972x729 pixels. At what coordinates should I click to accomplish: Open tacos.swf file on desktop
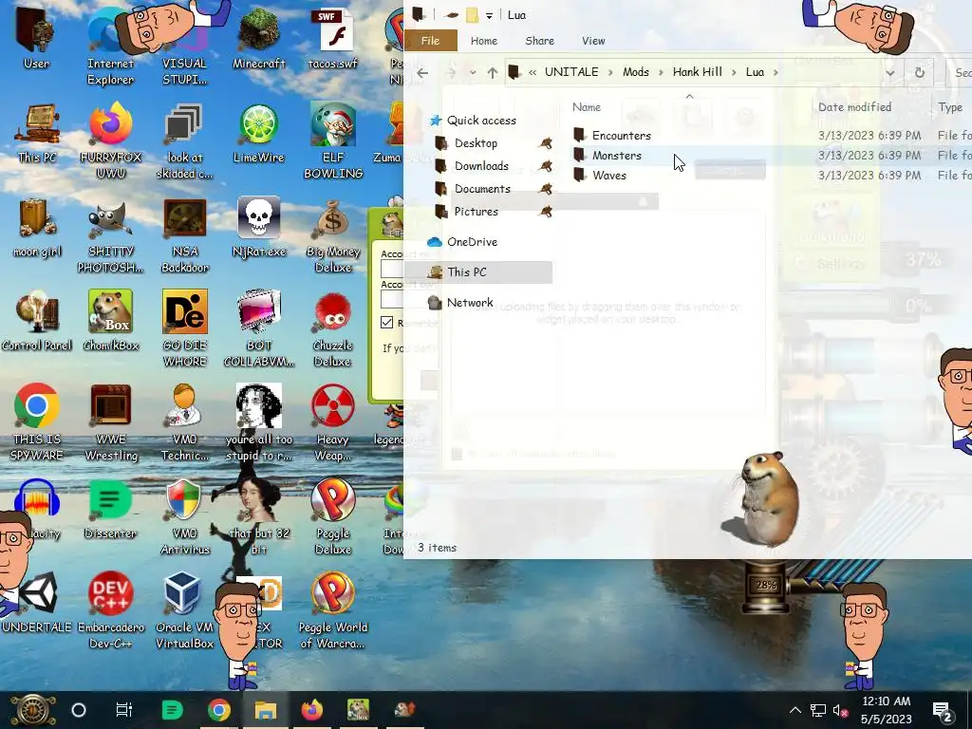pyautogui.click(x=333, y=38)
